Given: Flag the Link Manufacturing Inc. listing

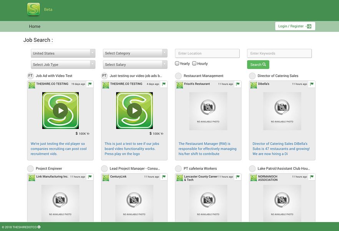Looking at the screenshot, I should coord(90,177).
